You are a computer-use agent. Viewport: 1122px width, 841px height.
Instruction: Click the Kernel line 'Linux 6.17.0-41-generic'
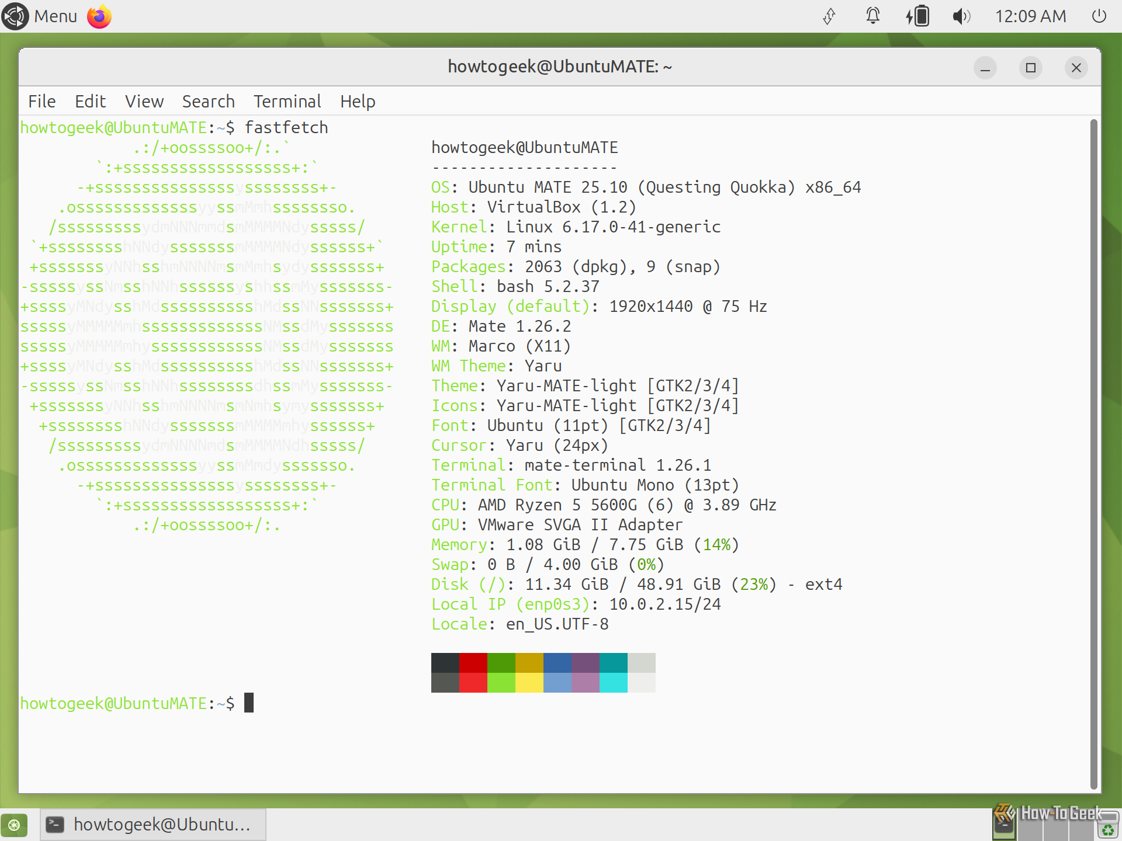(x=576, y=227)
